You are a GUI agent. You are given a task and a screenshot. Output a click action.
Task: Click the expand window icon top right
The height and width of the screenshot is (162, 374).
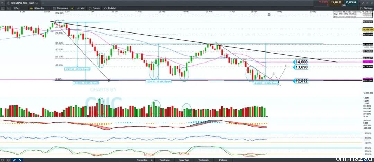[x=363, y=3]
